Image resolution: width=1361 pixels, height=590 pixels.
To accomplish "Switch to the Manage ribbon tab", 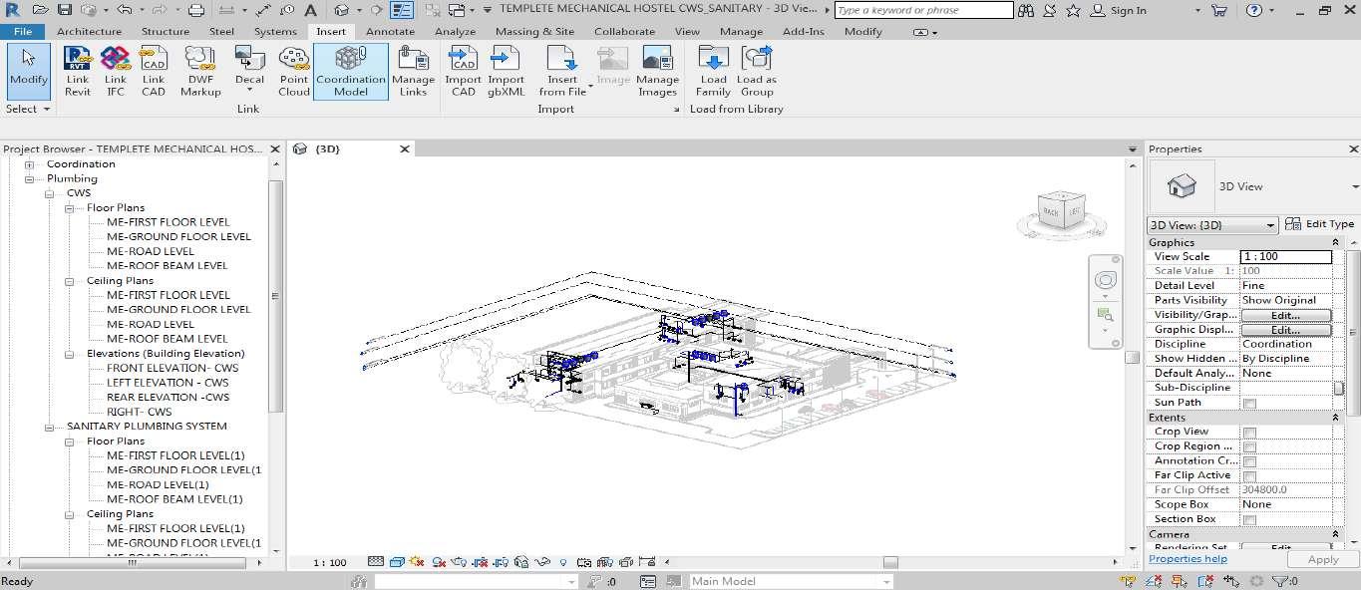I will point(741,31).
